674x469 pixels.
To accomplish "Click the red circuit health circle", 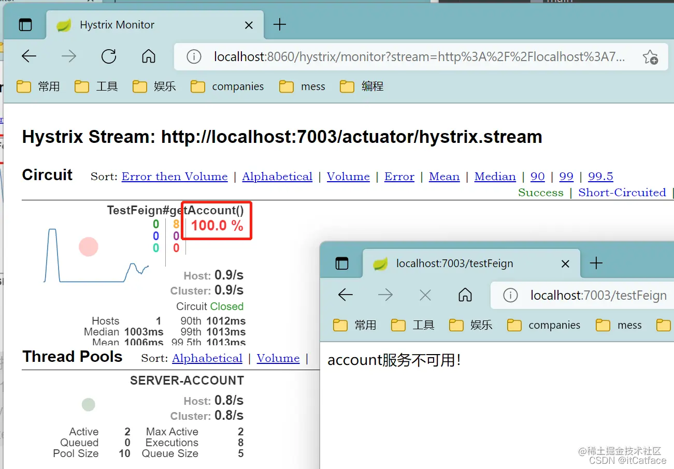I will coord(88,247).
